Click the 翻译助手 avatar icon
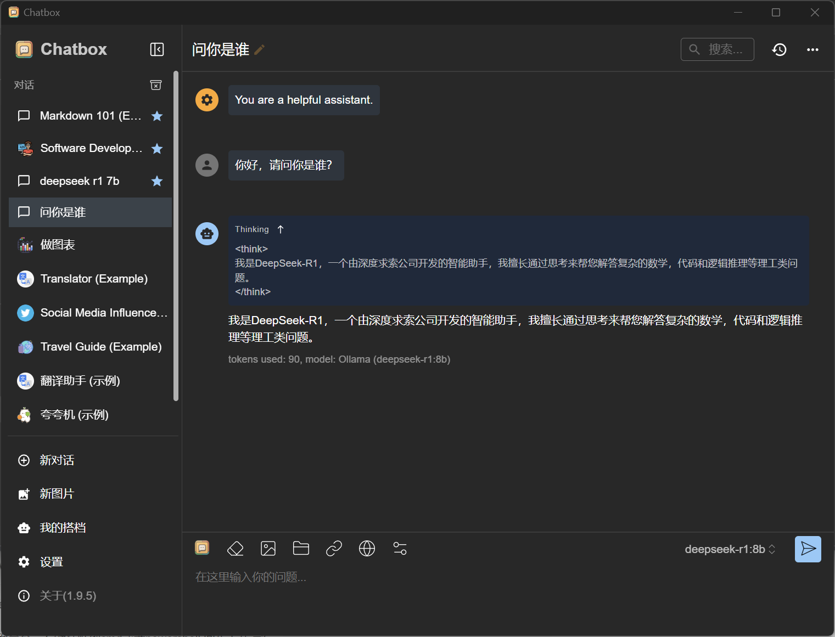Screen dimensions: 835x637 tap(26, 381)
